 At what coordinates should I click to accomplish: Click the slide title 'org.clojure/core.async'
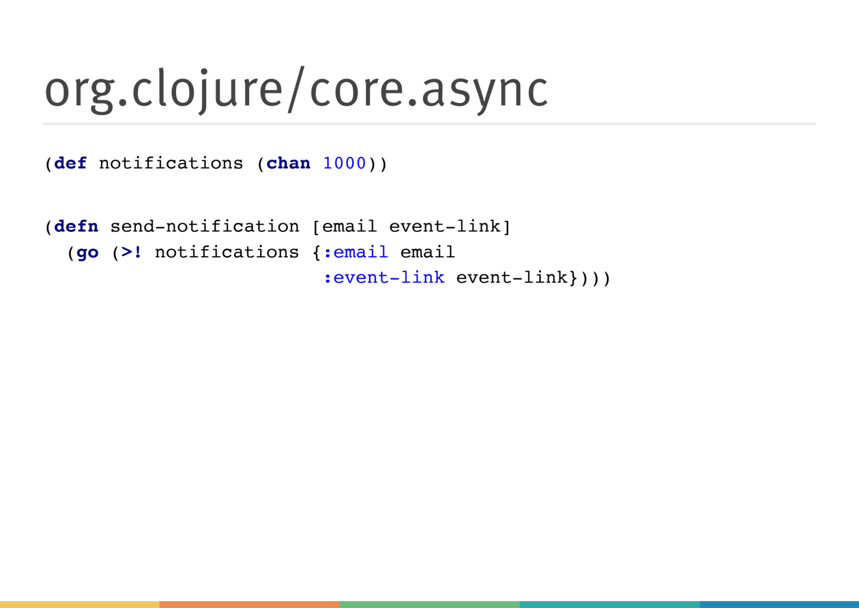(296, 90)
